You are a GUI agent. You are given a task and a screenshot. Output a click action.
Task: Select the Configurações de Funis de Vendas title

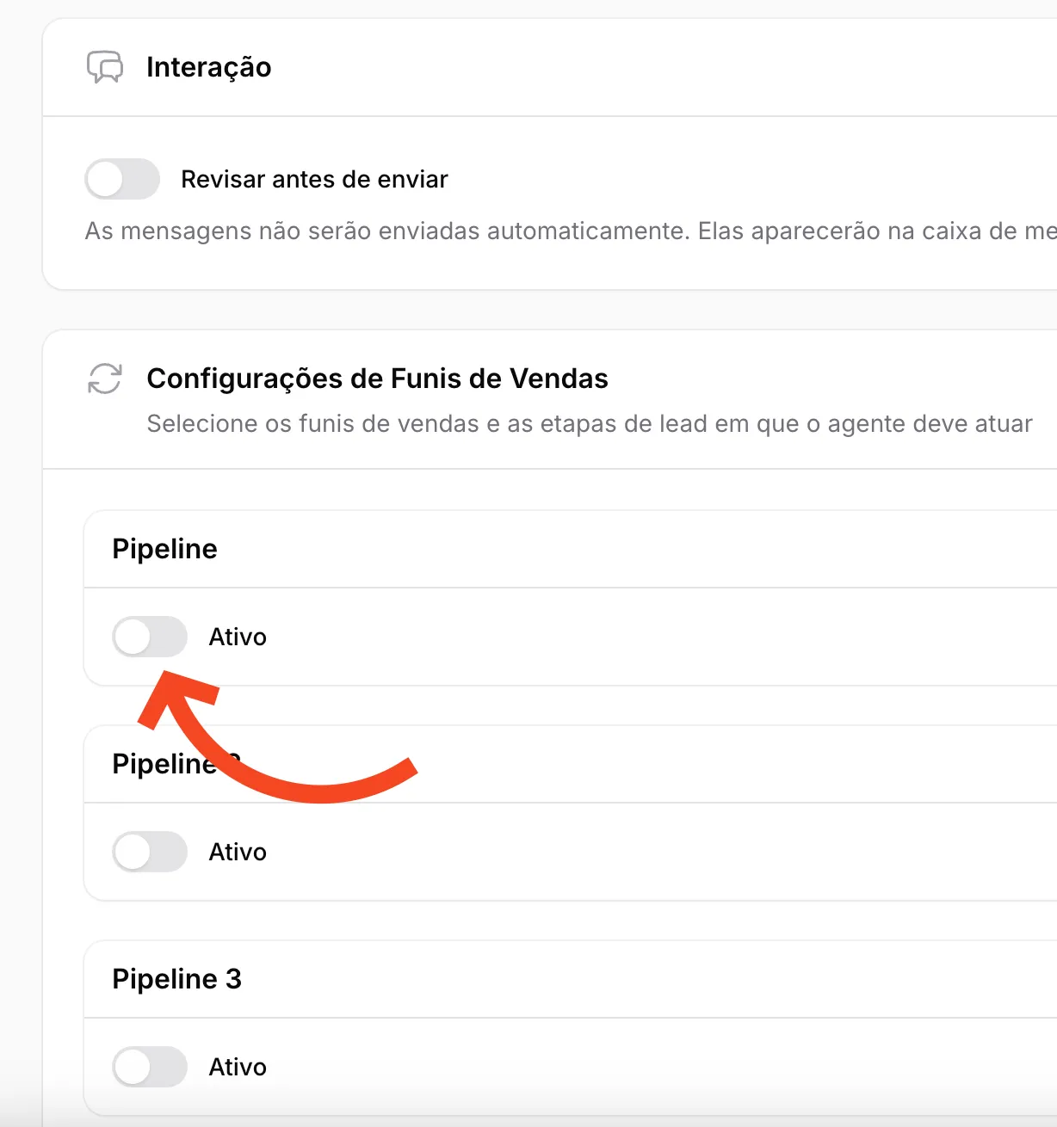(x=377, y=379)
